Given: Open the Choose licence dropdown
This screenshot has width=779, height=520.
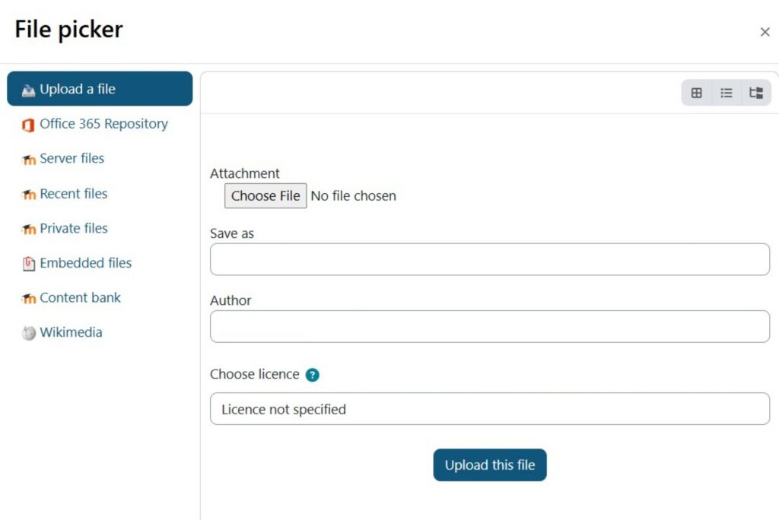Looking at the screenshot, I should tap(489, 408).
